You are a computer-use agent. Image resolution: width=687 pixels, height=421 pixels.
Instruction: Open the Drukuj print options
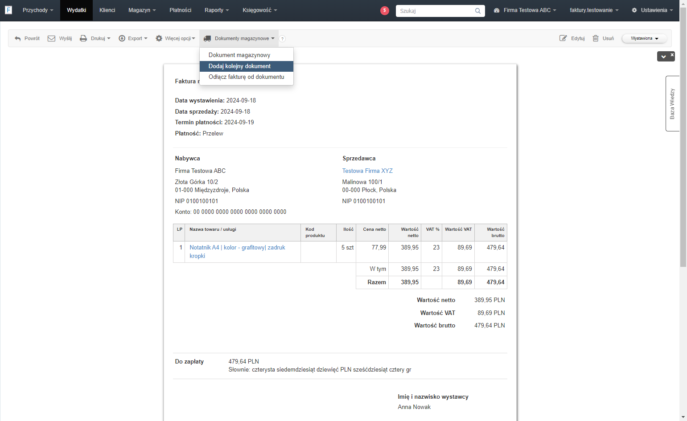pyautogui.click(x=95, y=38)
